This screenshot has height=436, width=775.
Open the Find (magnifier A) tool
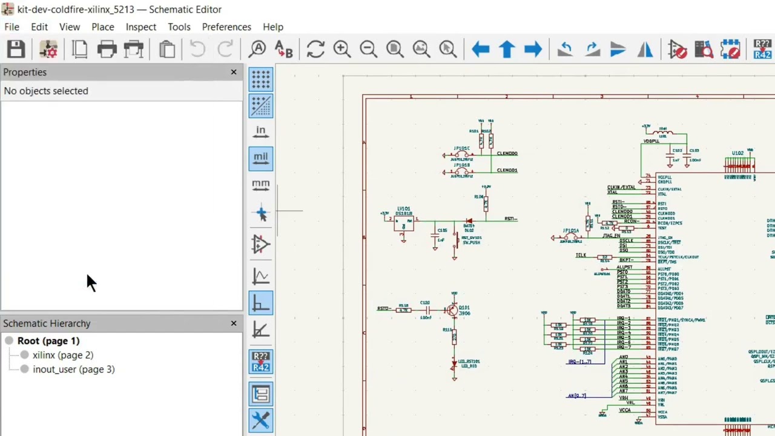point(257,49)
